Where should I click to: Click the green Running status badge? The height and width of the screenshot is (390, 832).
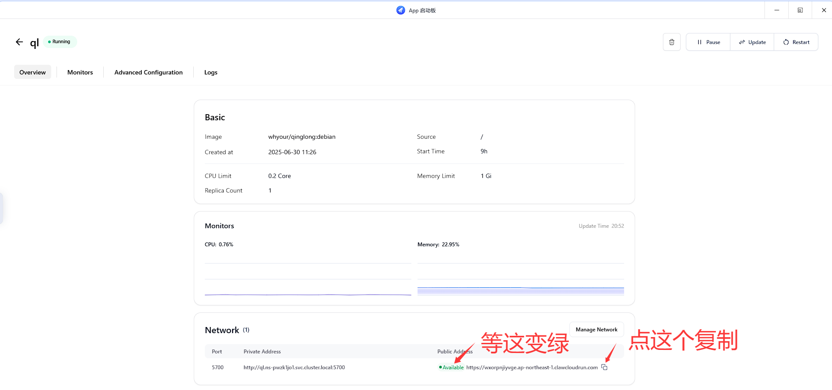[x=60, y=42]
